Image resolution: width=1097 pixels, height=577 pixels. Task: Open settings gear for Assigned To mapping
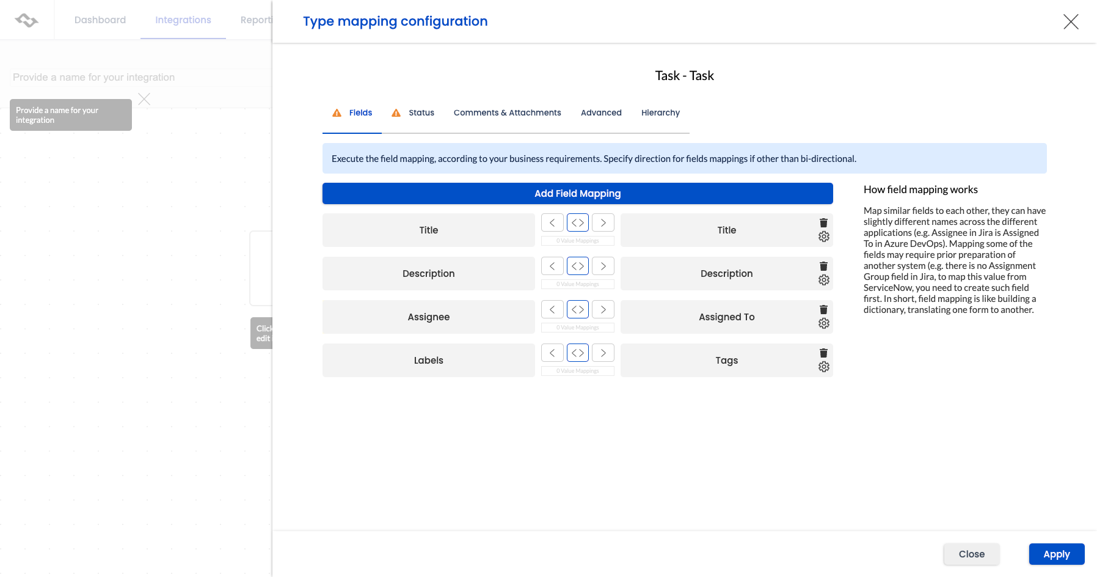tap(824, 323)
